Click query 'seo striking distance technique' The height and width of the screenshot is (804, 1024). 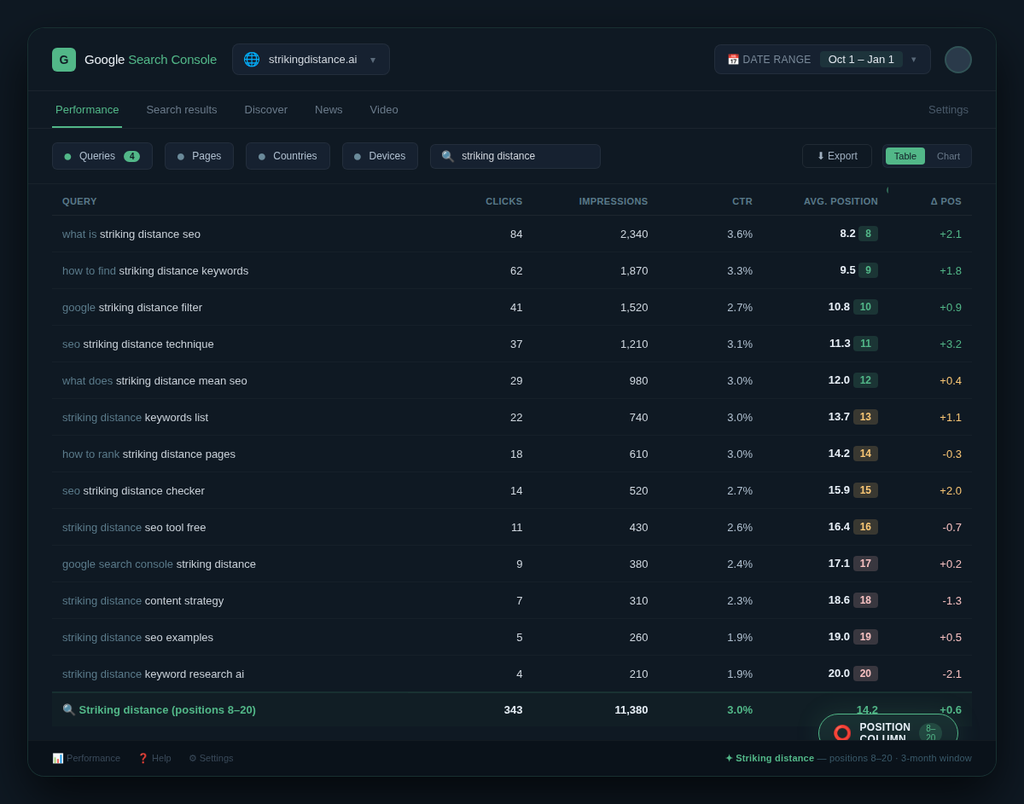pyautogui.click(x=138, y=344)
